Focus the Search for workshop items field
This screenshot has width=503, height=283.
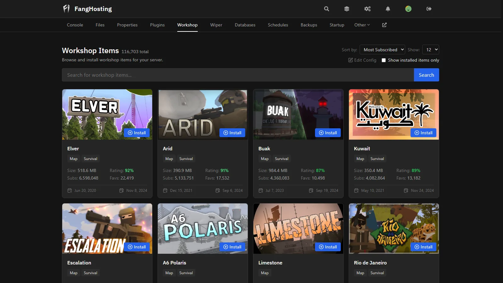pos(238,75)
